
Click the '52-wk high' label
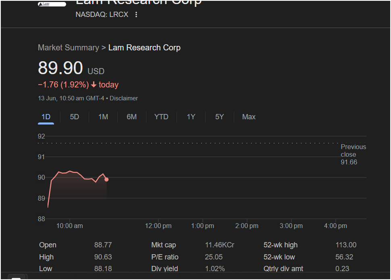[281, 245]
